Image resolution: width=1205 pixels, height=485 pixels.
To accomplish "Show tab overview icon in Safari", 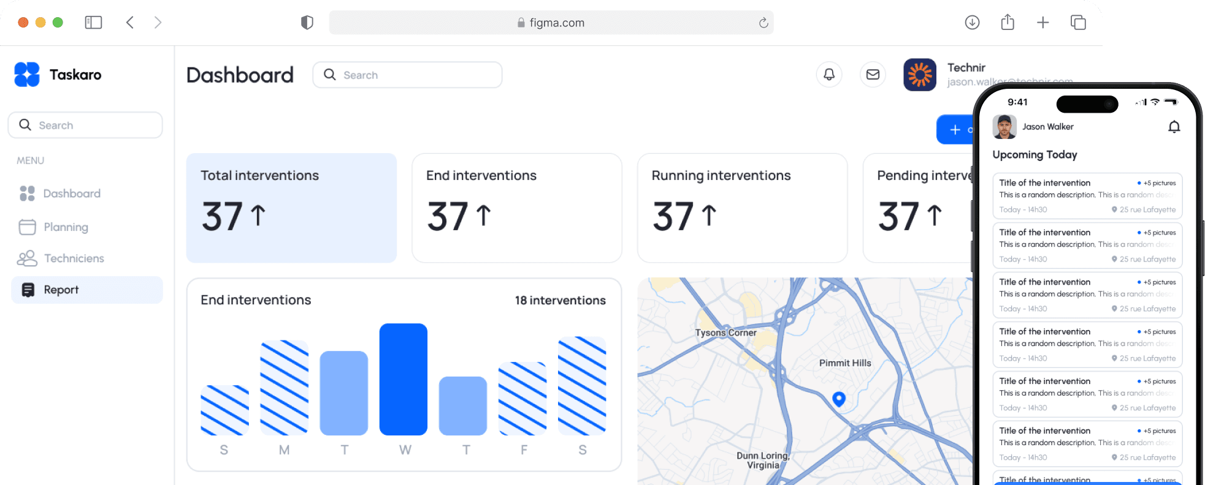I will pyautogui.click(x=1078, y=23).
